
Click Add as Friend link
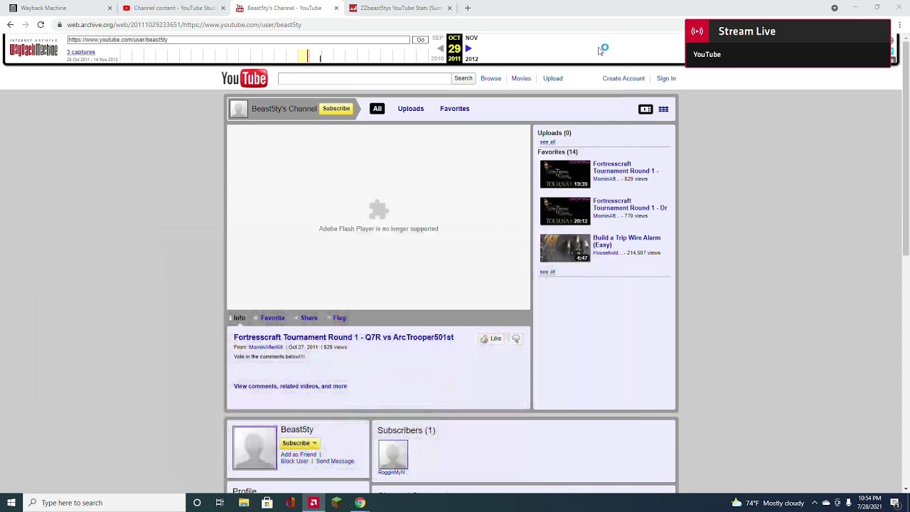(299, 454)
